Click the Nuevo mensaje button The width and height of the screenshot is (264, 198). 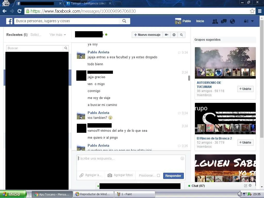pyautogui.click(x=147, y=35)
